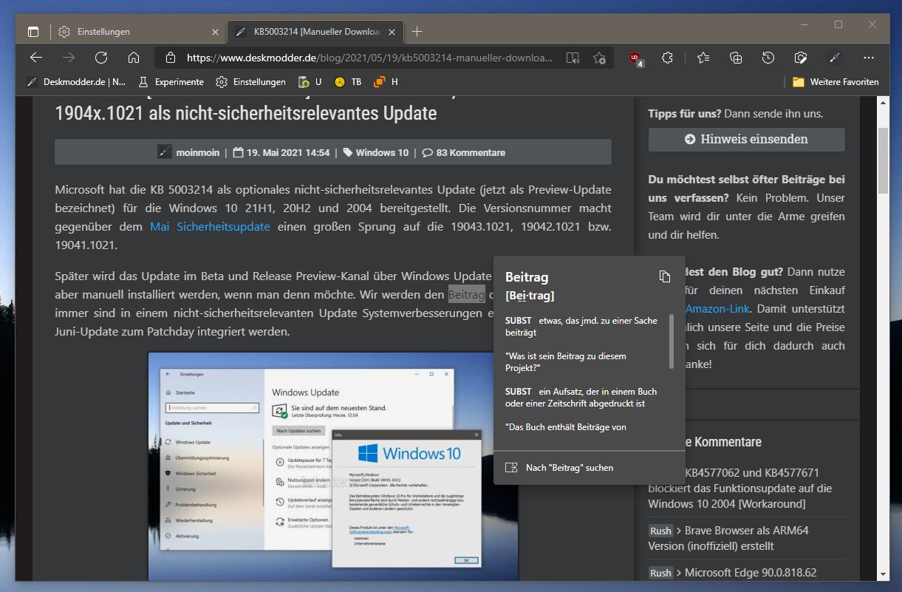
Task: Close the KB5003214 tab
Action: [392, 32]
